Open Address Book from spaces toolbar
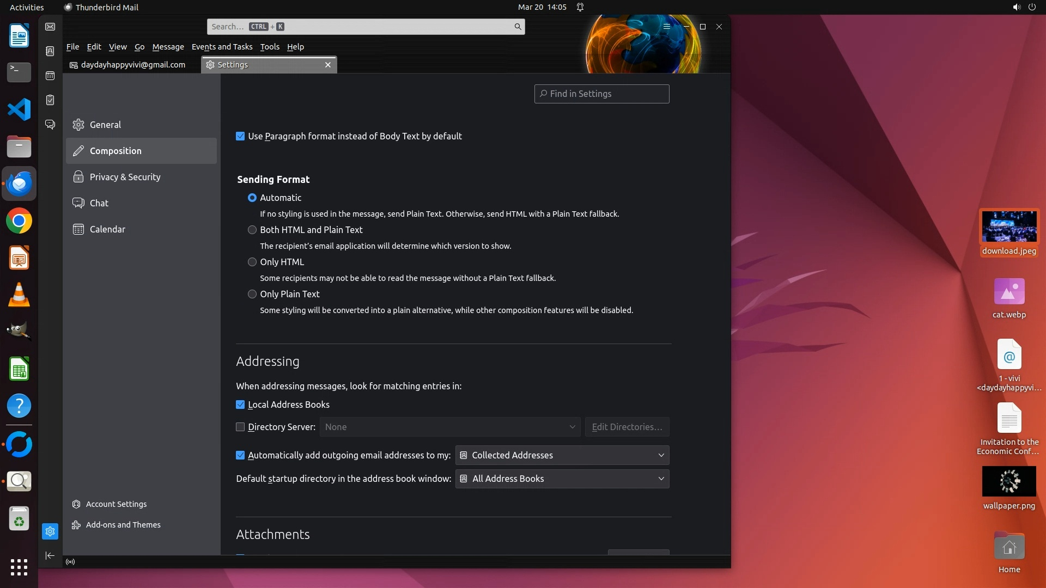 click(50, 51)
